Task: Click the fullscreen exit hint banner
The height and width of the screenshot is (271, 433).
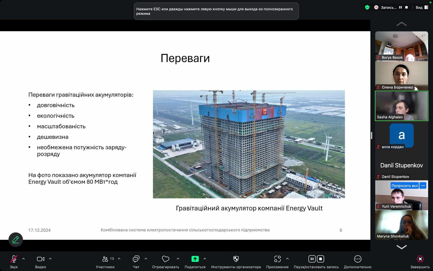Action: click(x=216, y=11)
